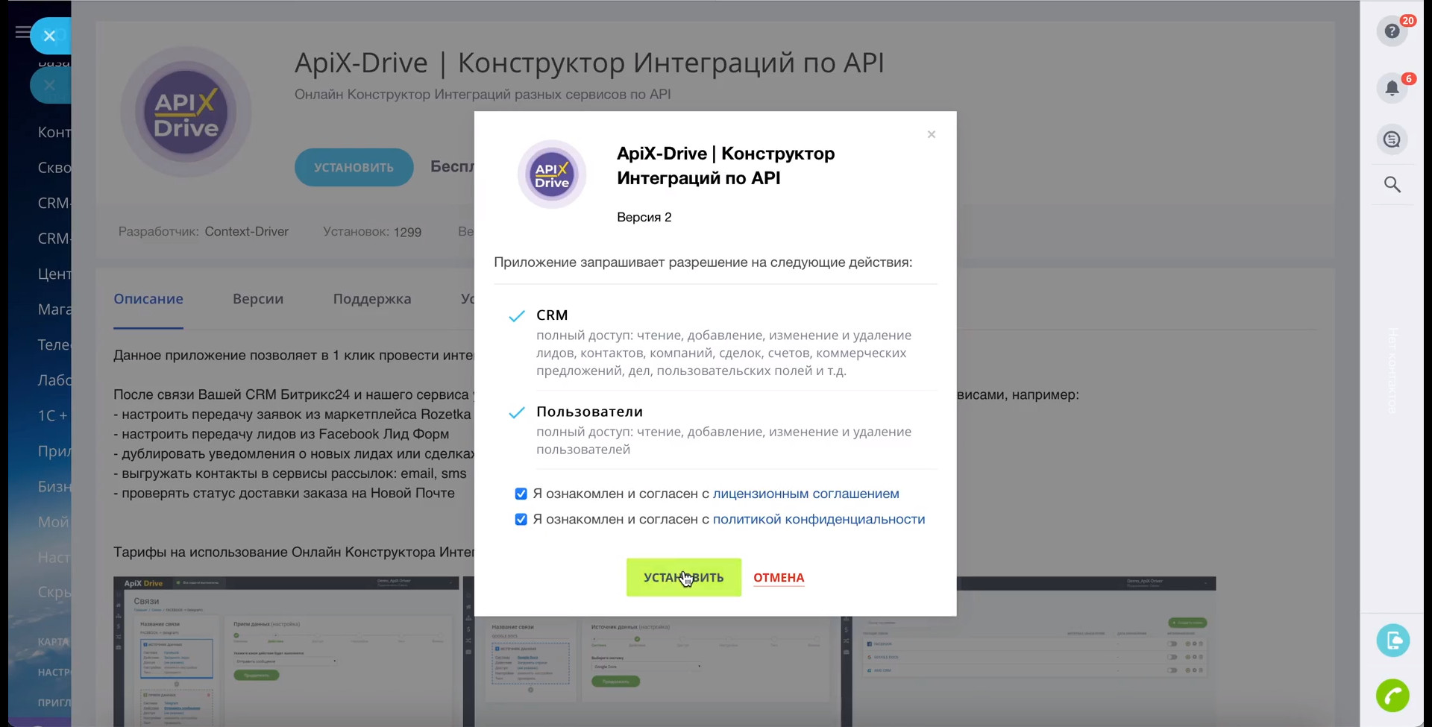Uncheck the privacy policy checkbox
1432x727 pixels.
pos(521,519)
